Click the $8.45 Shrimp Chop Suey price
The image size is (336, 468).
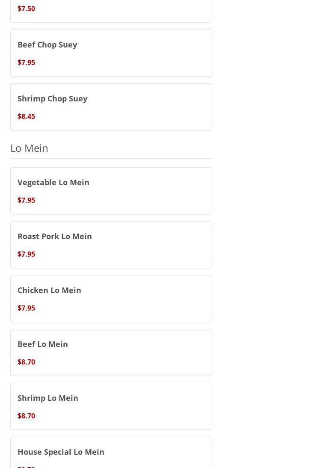click(x=26, y=116)
